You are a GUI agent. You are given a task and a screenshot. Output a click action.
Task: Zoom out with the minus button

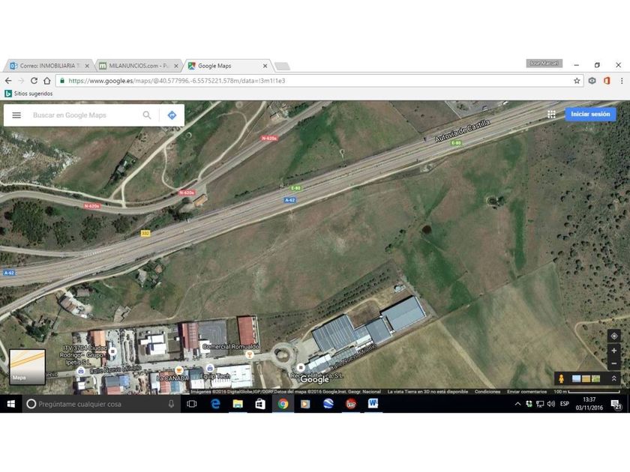[614, 363]
